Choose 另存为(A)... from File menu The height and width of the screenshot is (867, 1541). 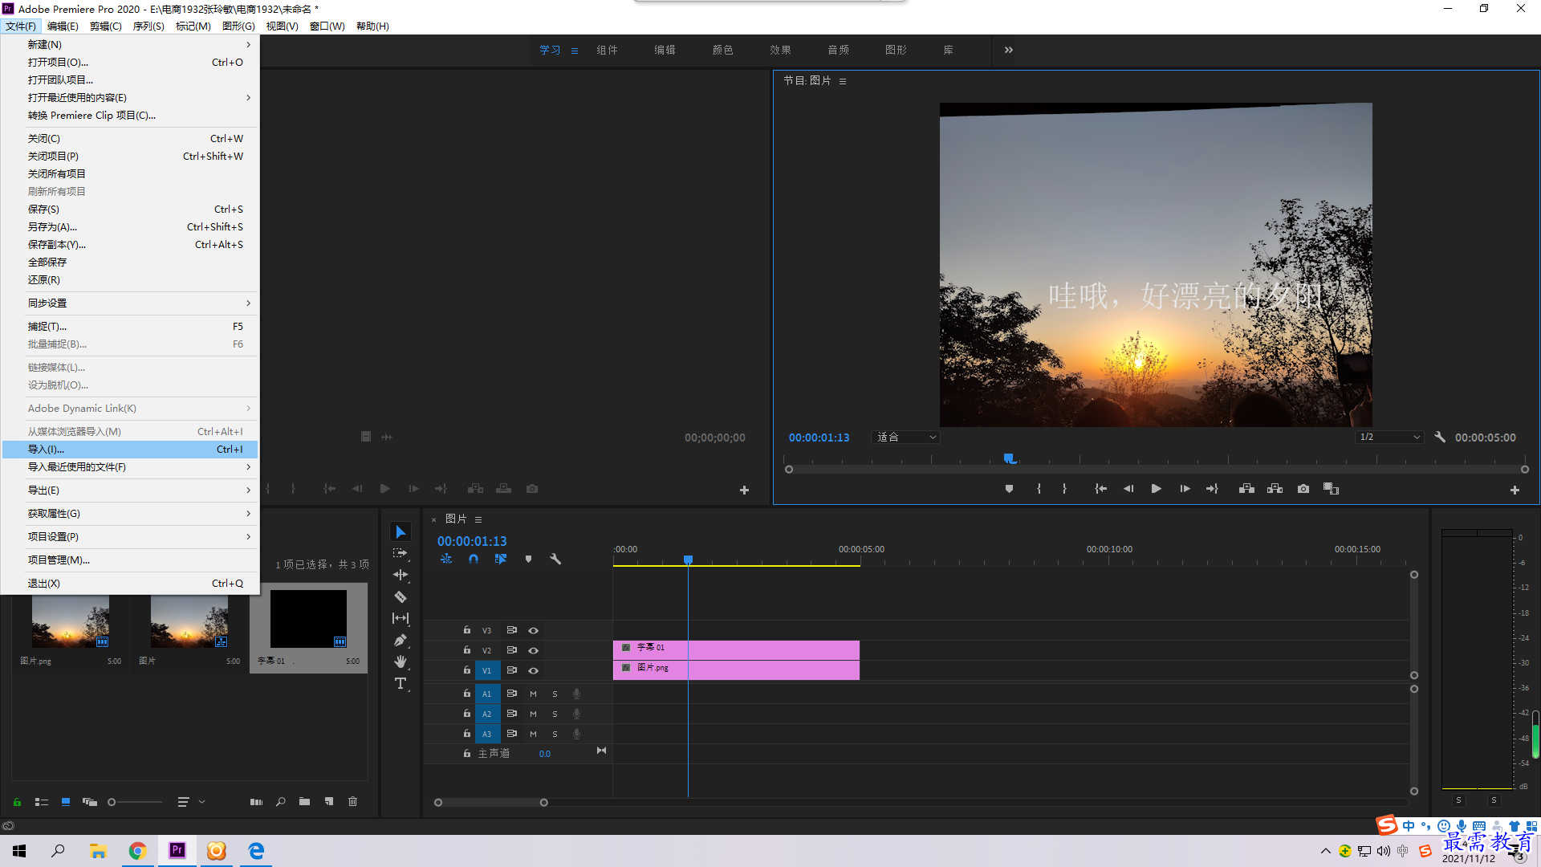[130, 227]
